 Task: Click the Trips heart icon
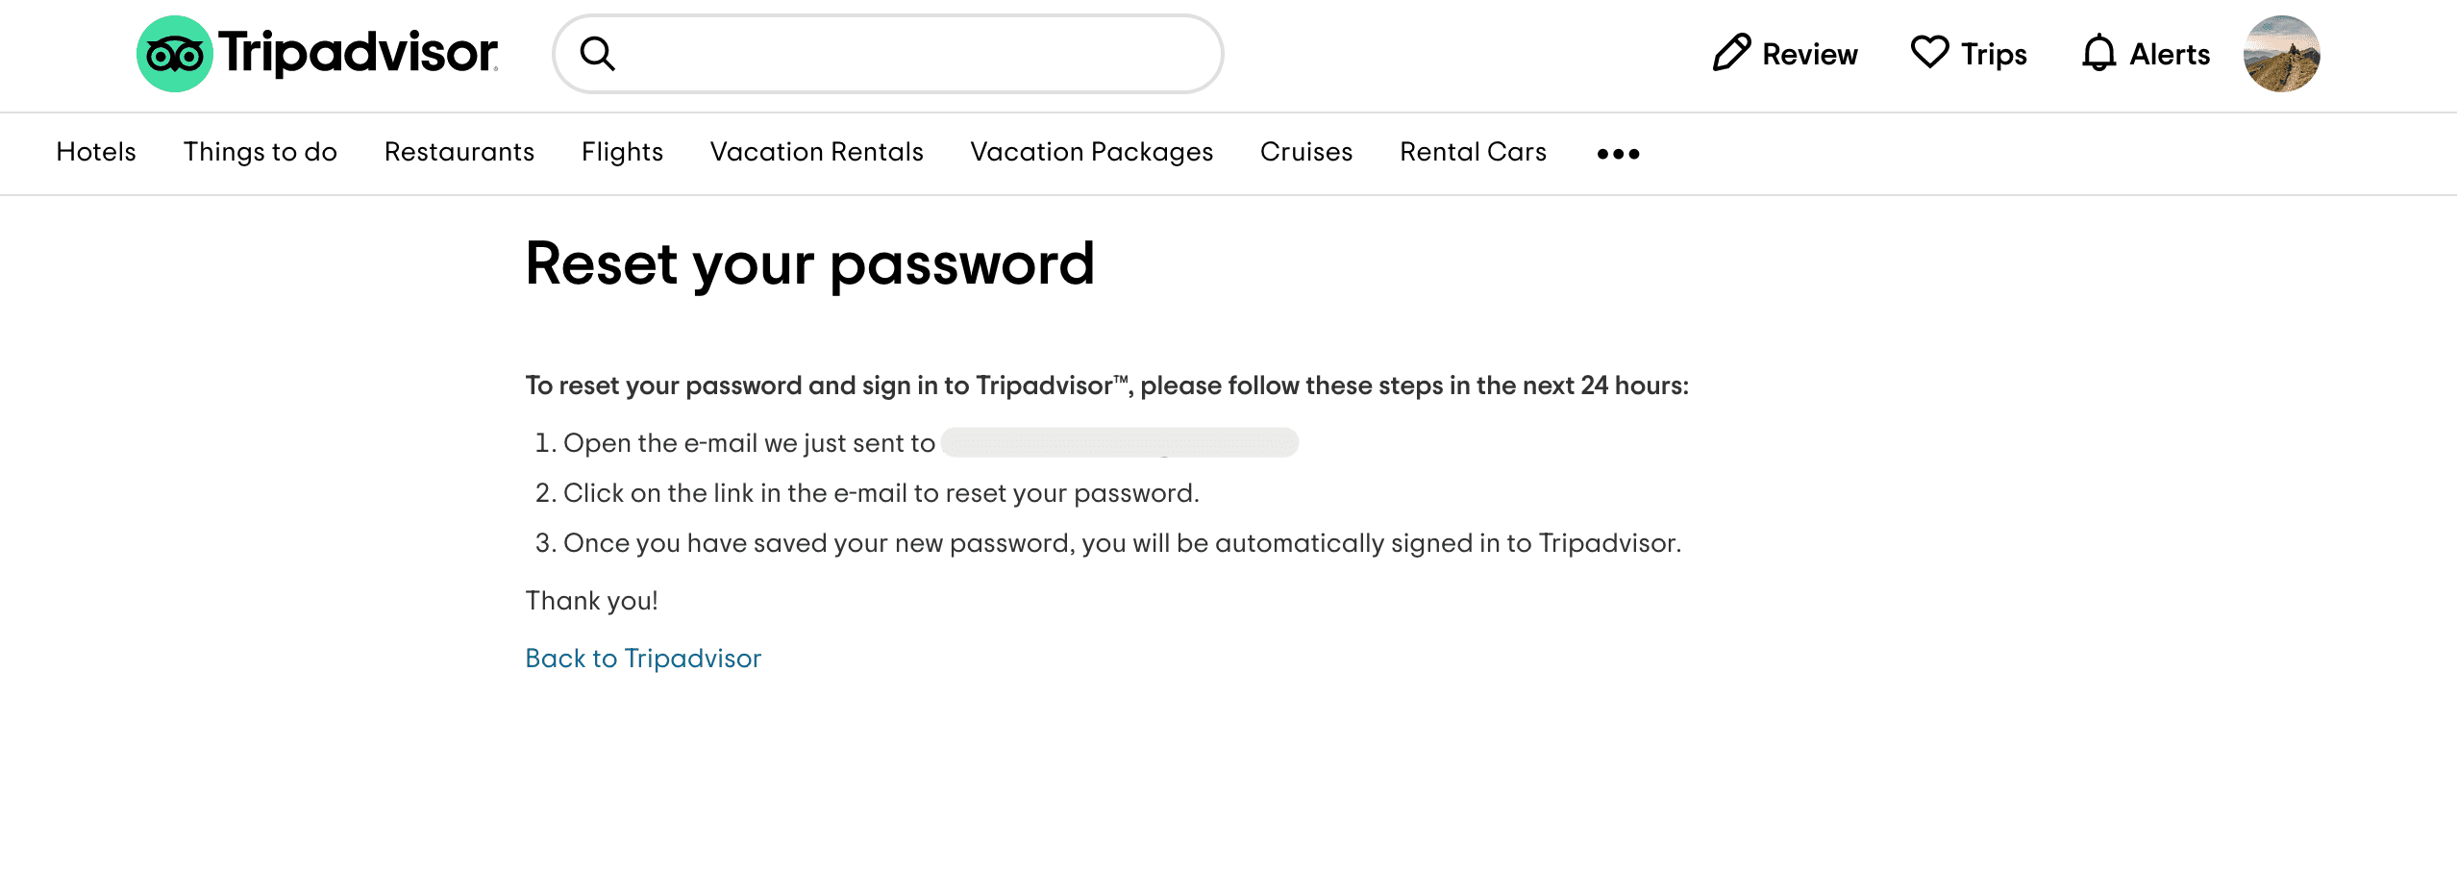point(1929,52)
